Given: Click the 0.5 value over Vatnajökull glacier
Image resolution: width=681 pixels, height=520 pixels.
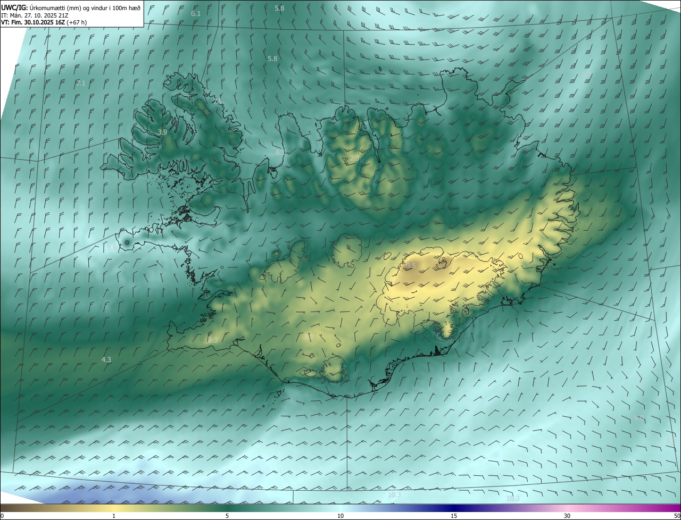Looking at the screenshot, I should pyautogui.click(x=411, y=265).
